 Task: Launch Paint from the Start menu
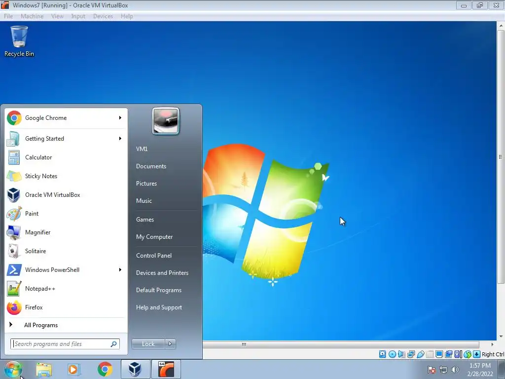(66, 213)
